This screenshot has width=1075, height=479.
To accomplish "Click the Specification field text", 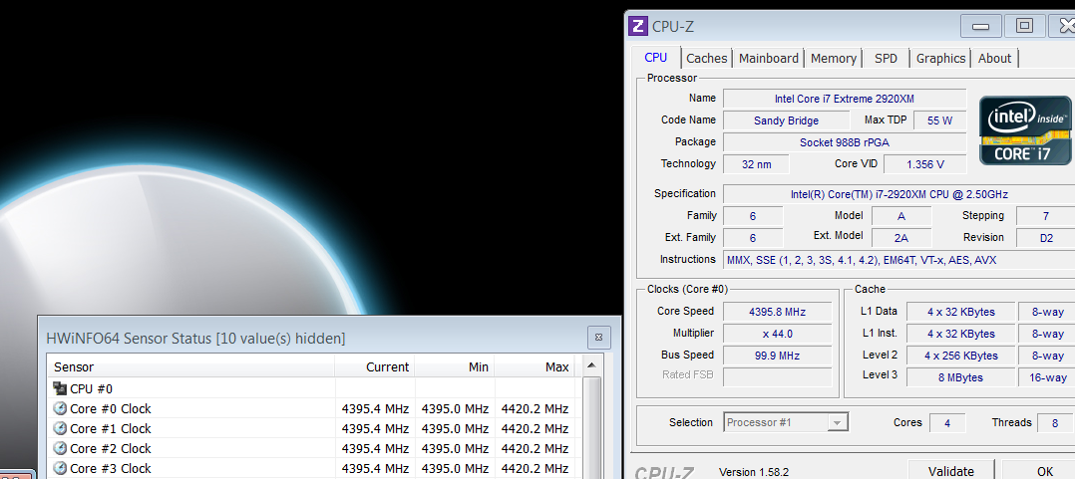I will coord(899,194).
